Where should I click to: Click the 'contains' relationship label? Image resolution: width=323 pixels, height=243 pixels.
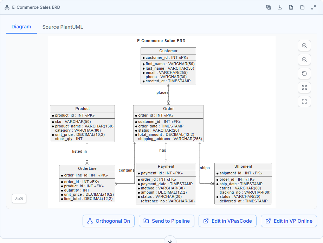(x=127, y=171)
